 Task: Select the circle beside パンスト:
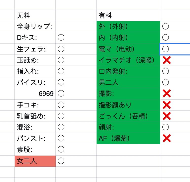61,138
